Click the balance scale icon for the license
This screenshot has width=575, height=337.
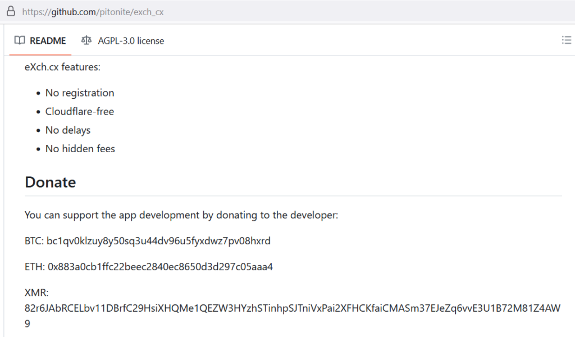(x=86, y=40)
